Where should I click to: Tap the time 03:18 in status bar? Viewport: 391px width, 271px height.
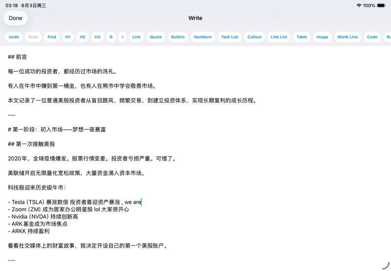(x=12, y=5)
